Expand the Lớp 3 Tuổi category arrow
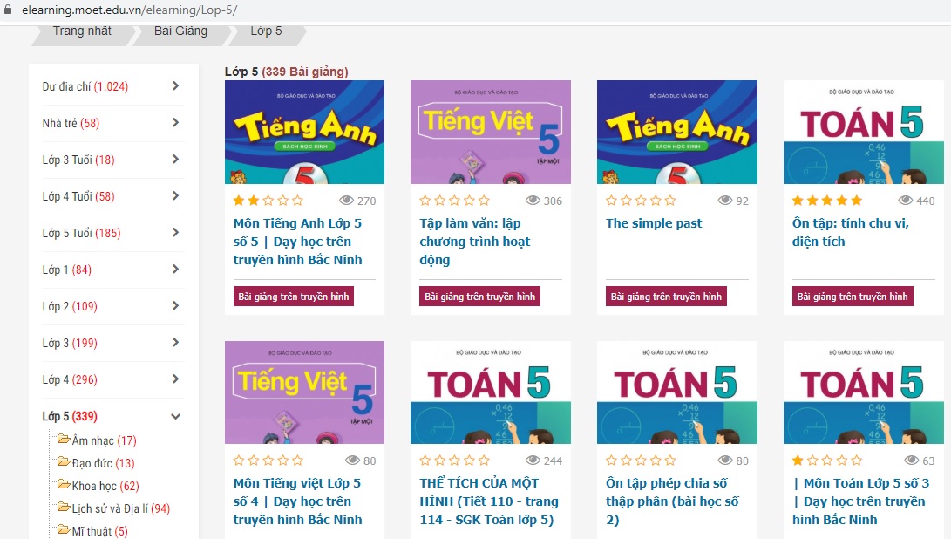951x539 pixels. coord(175,159)
